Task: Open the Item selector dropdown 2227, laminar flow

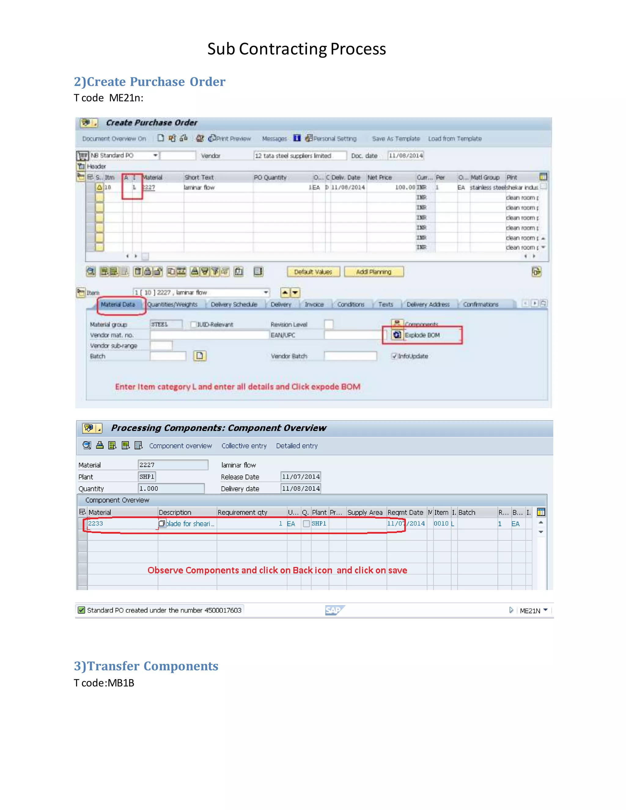Action: click(266, 293)
